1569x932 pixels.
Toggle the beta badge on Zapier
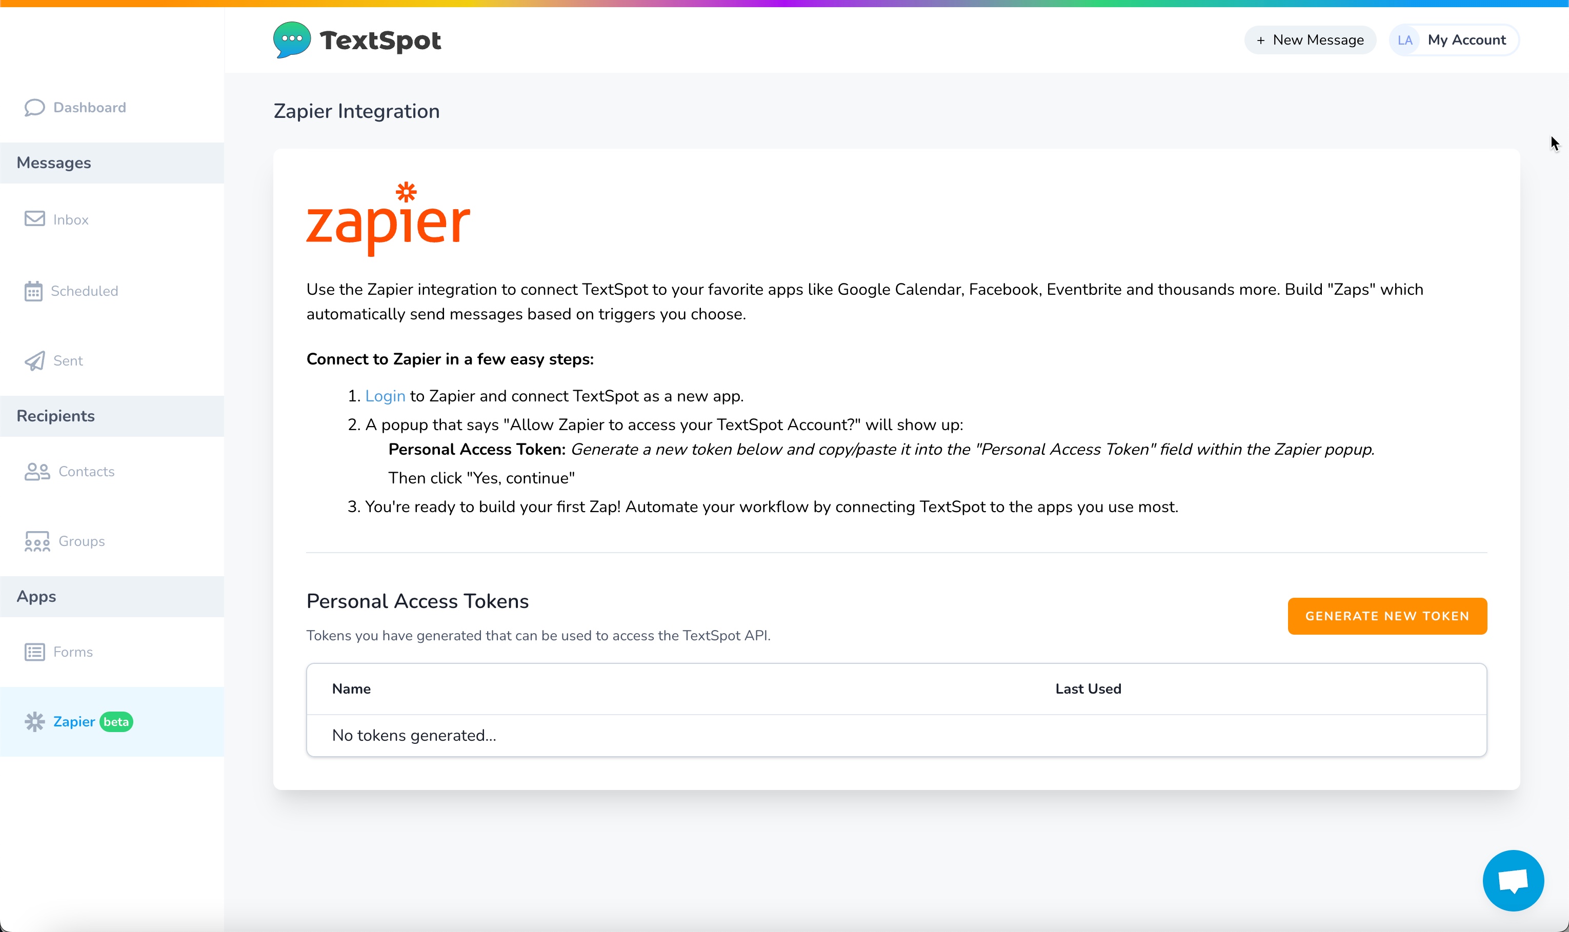coord(116,721)
